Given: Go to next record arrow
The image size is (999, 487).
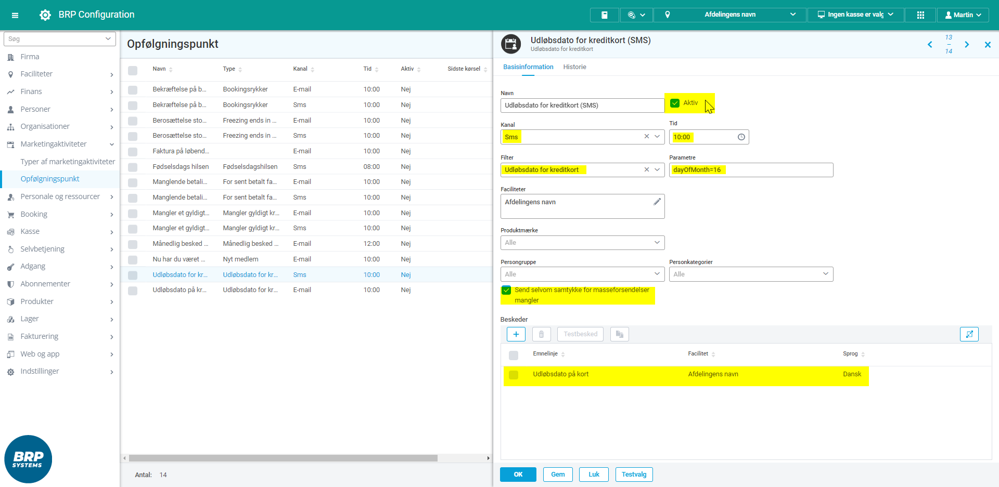Looking at the screenshot, I should tap(967, 45).
